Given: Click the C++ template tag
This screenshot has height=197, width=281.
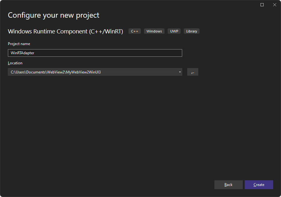Looking at the screenshot, I should pyautogui.click(x=134, y=31).
